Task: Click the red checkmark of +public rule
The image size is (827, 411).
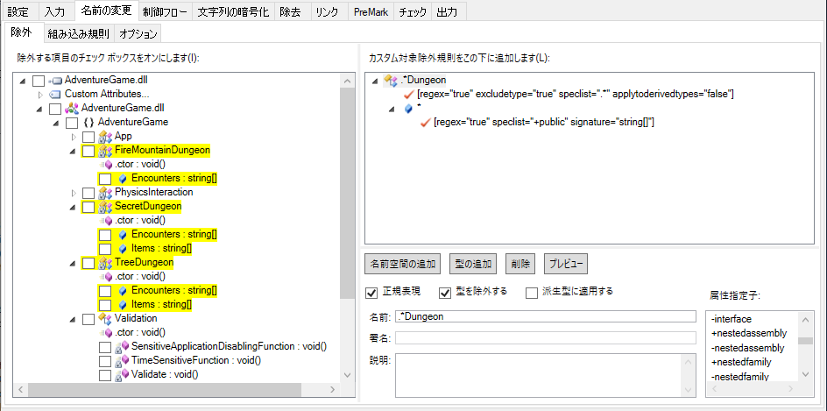Action: 426,123
